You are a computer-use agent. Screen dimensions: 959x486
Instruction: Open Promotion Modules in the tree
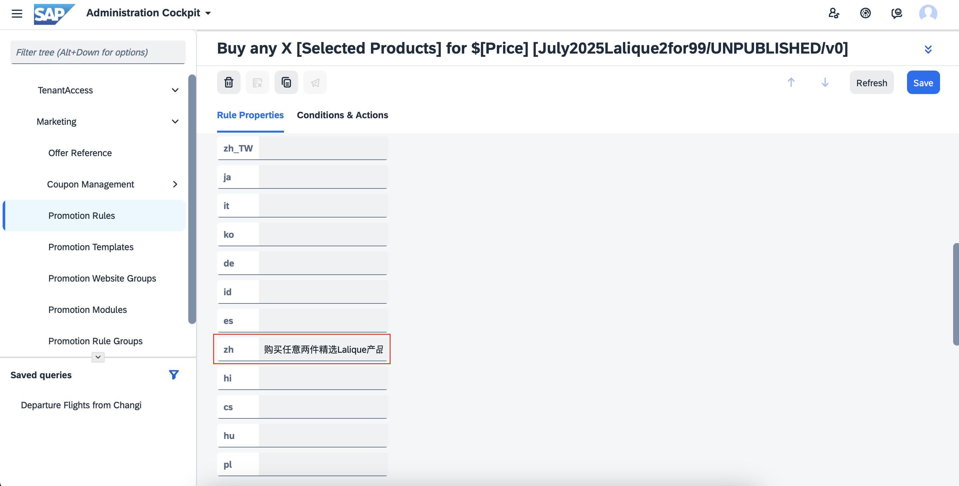coord(88,309)
